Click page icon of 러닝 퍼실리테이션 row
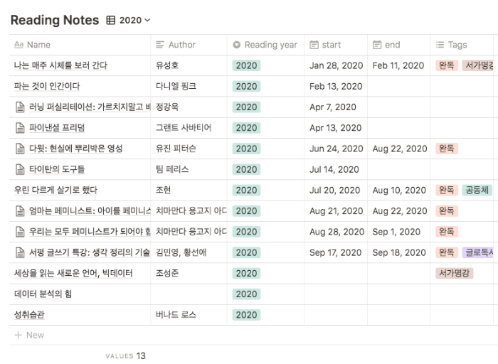The width and height of the screenshot is (498, 364). point(20,107)
